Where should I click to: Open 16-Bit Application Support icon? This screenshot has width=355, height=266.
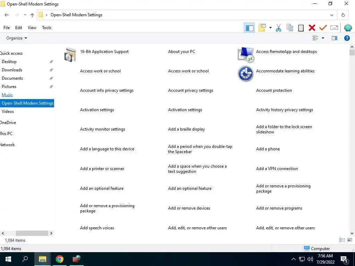coord(70,55)
